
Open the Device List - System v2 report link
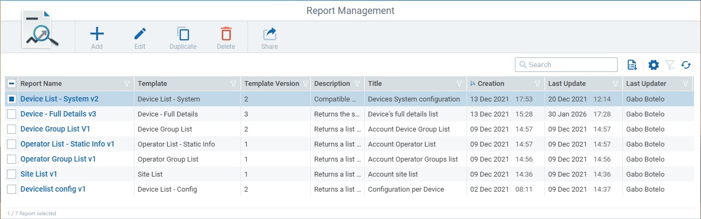tap(59, 99)
